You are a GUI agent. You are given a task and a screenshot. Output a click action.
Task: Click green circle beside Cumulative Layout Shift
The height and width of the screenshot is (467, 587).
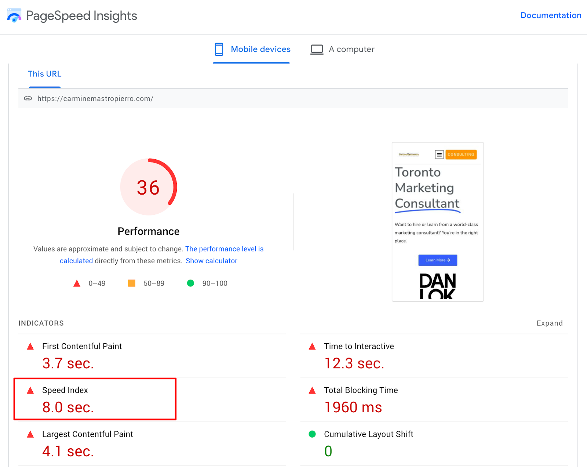(x=312, y=434)
